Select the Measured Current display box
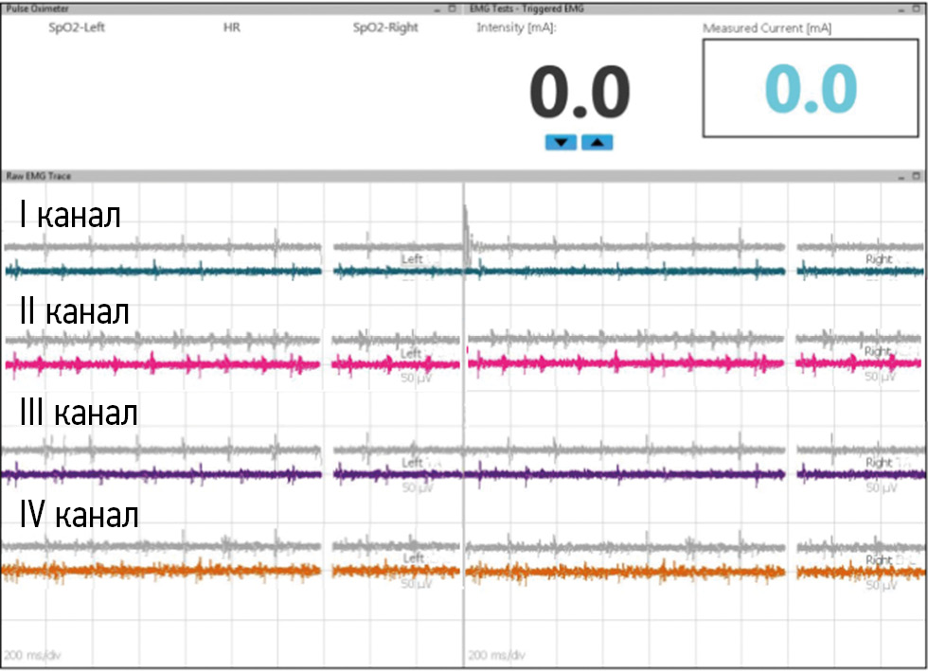 pos(811,90)
